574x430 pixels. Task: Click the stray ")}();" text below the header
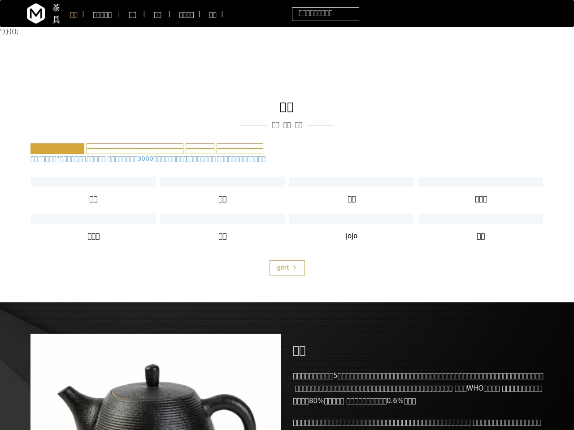coord(9,31)
